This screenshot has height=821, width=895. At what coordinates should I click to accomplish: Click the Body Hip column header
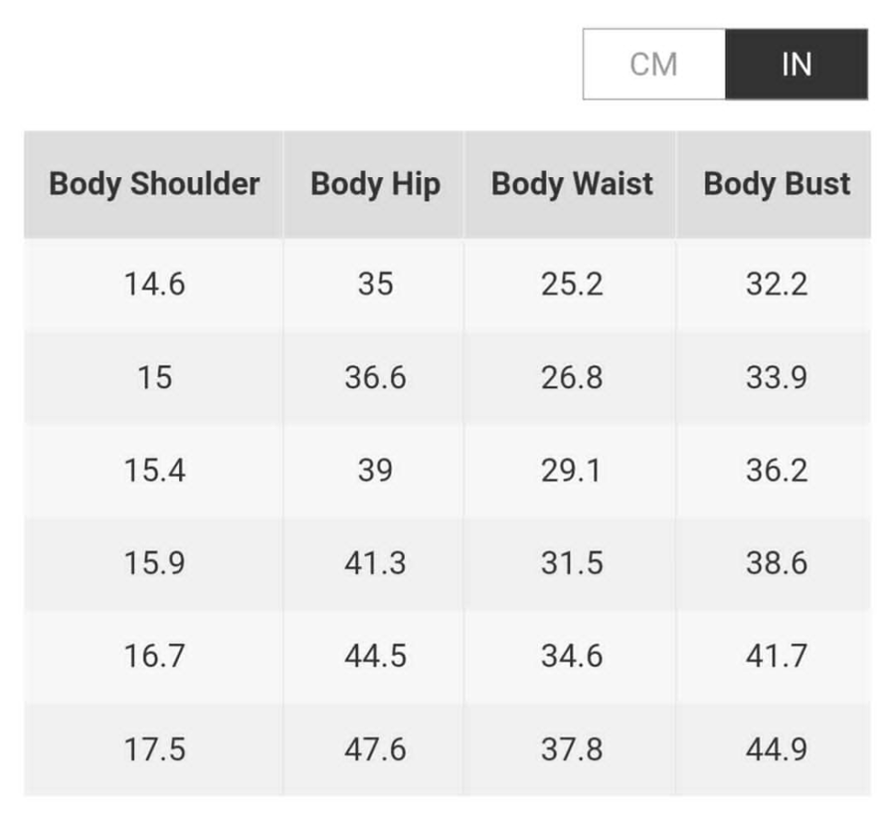coord(374,184)
